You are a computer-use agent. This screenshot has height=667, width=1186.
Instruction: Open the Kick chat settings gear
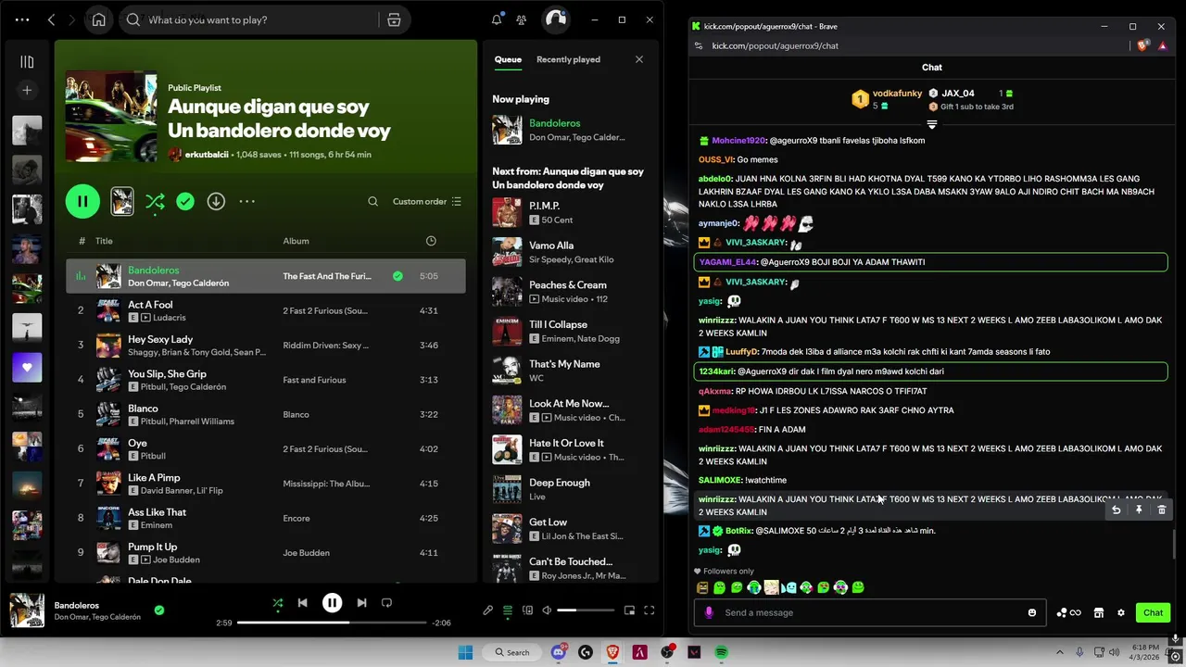click(1121, 612)
